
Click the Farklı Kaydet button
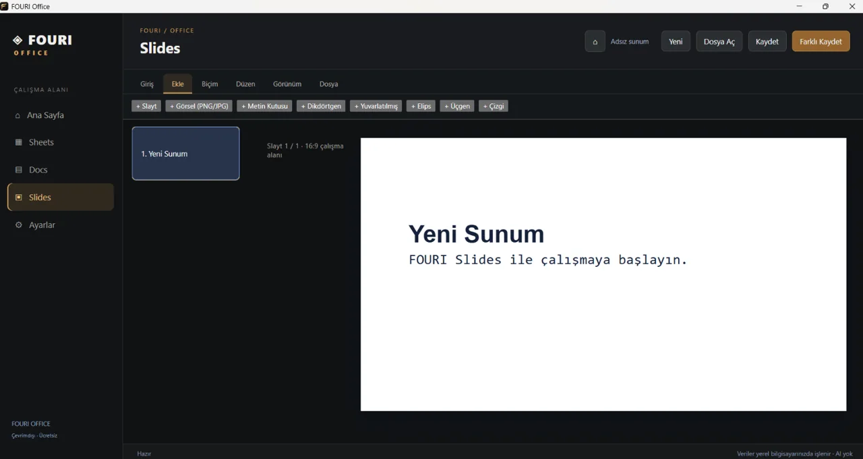click(821, 41)
